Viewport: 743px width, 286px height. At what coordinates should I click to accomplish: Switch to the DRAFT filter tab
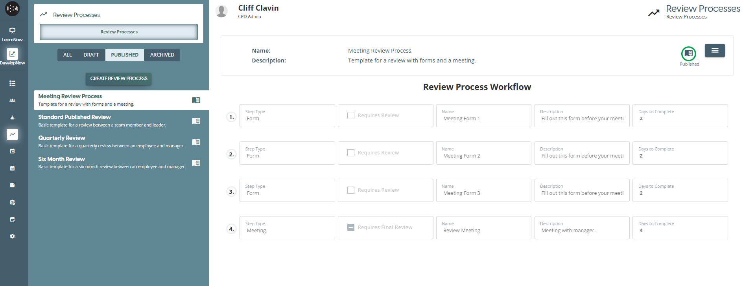[x=91, y=55]
